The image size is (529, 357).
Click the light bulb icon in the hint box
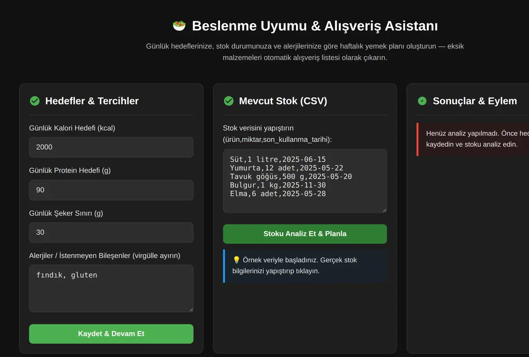click(236, 260)
